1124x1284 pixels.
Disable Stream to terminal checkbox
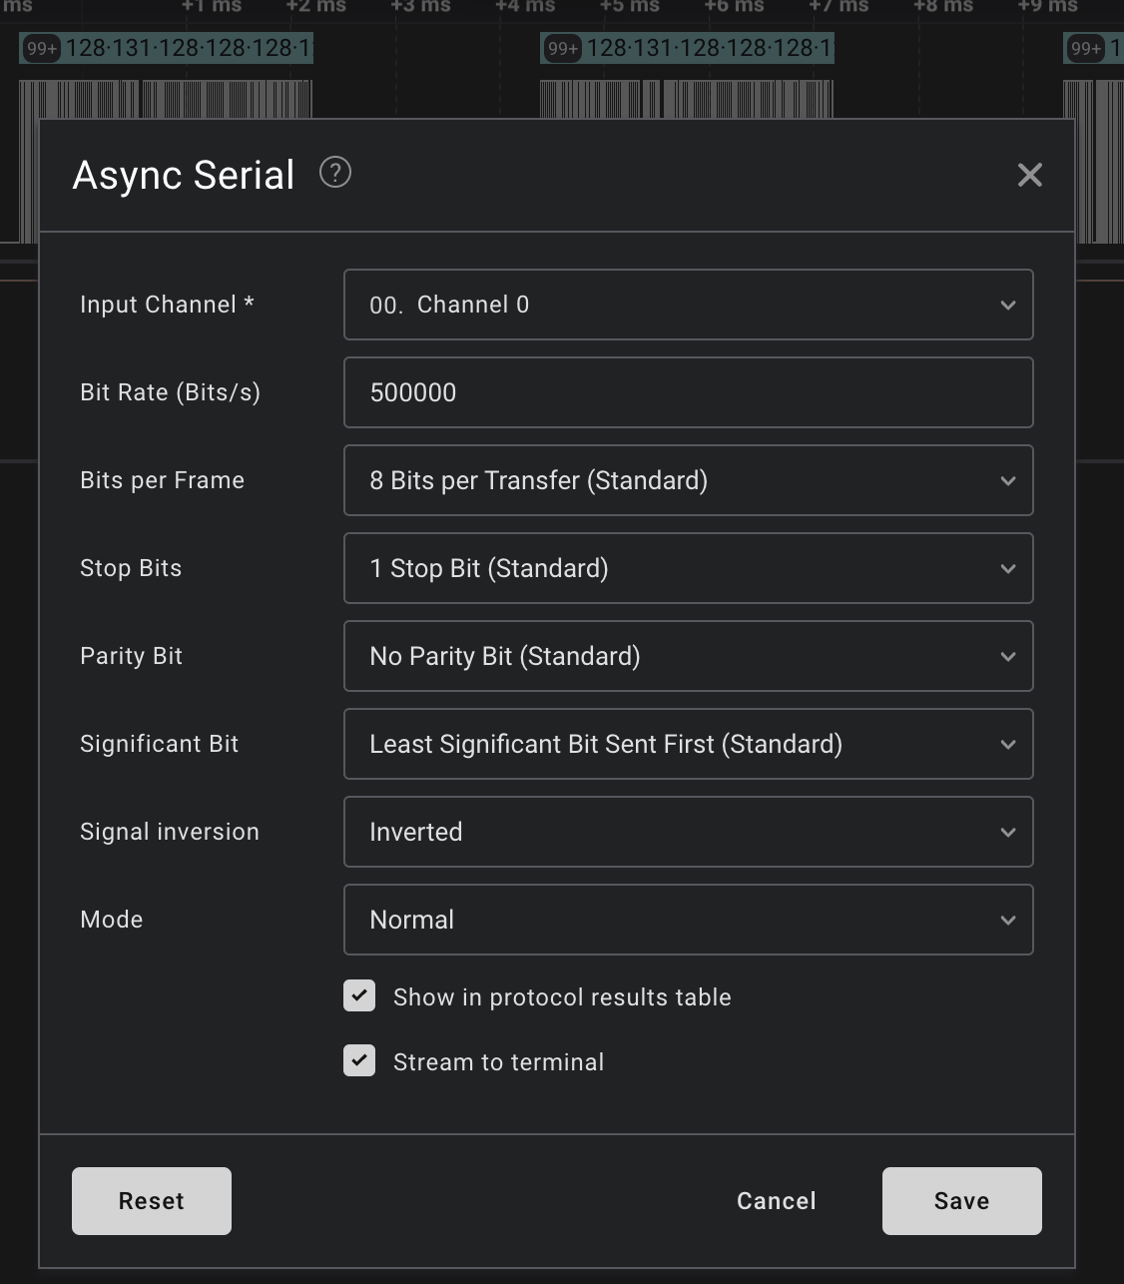tap(359, 1061)
